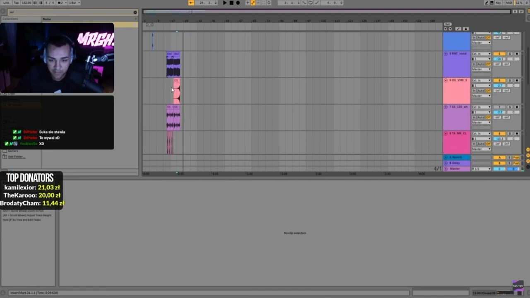Toggle the Key map mode button
The image size is (530, 298).
tap(498, 3)
